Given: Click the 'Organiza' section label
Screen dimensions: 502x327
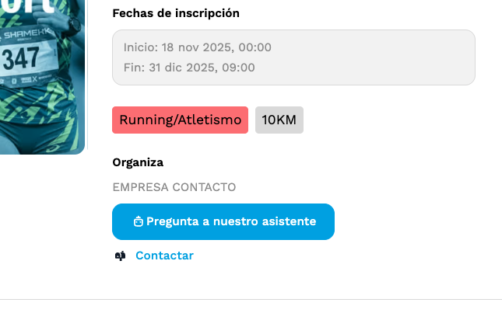Looking at the screenshot, I should pyautogui.click(x=138, y=162).
